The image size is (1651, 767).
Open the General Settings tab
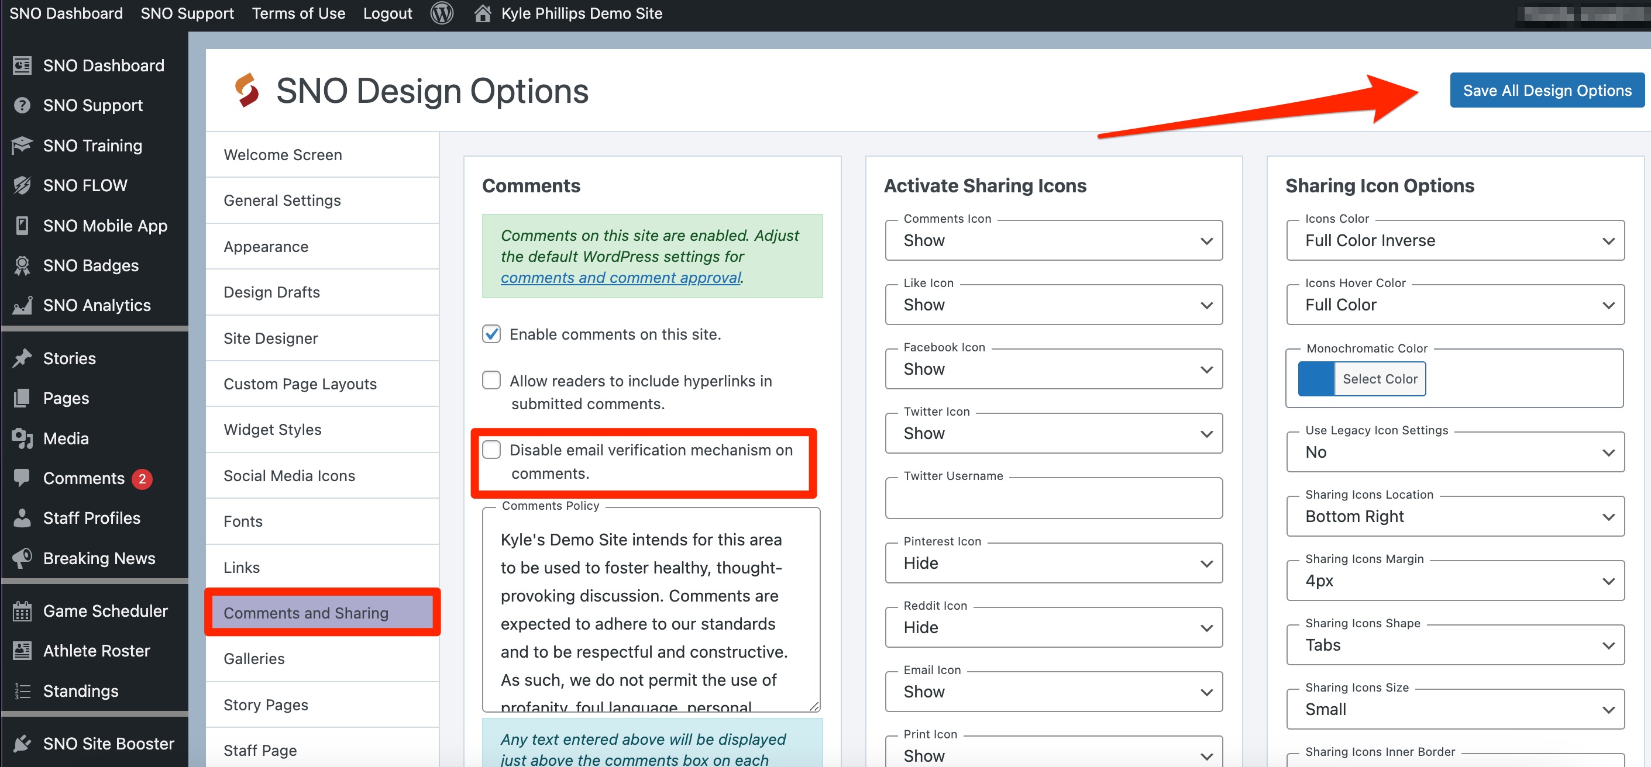click(322, 201)
